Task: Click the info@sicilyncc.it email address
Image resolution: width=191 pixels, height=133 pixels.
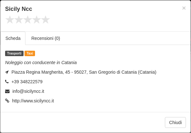Action: pos(28,91)
